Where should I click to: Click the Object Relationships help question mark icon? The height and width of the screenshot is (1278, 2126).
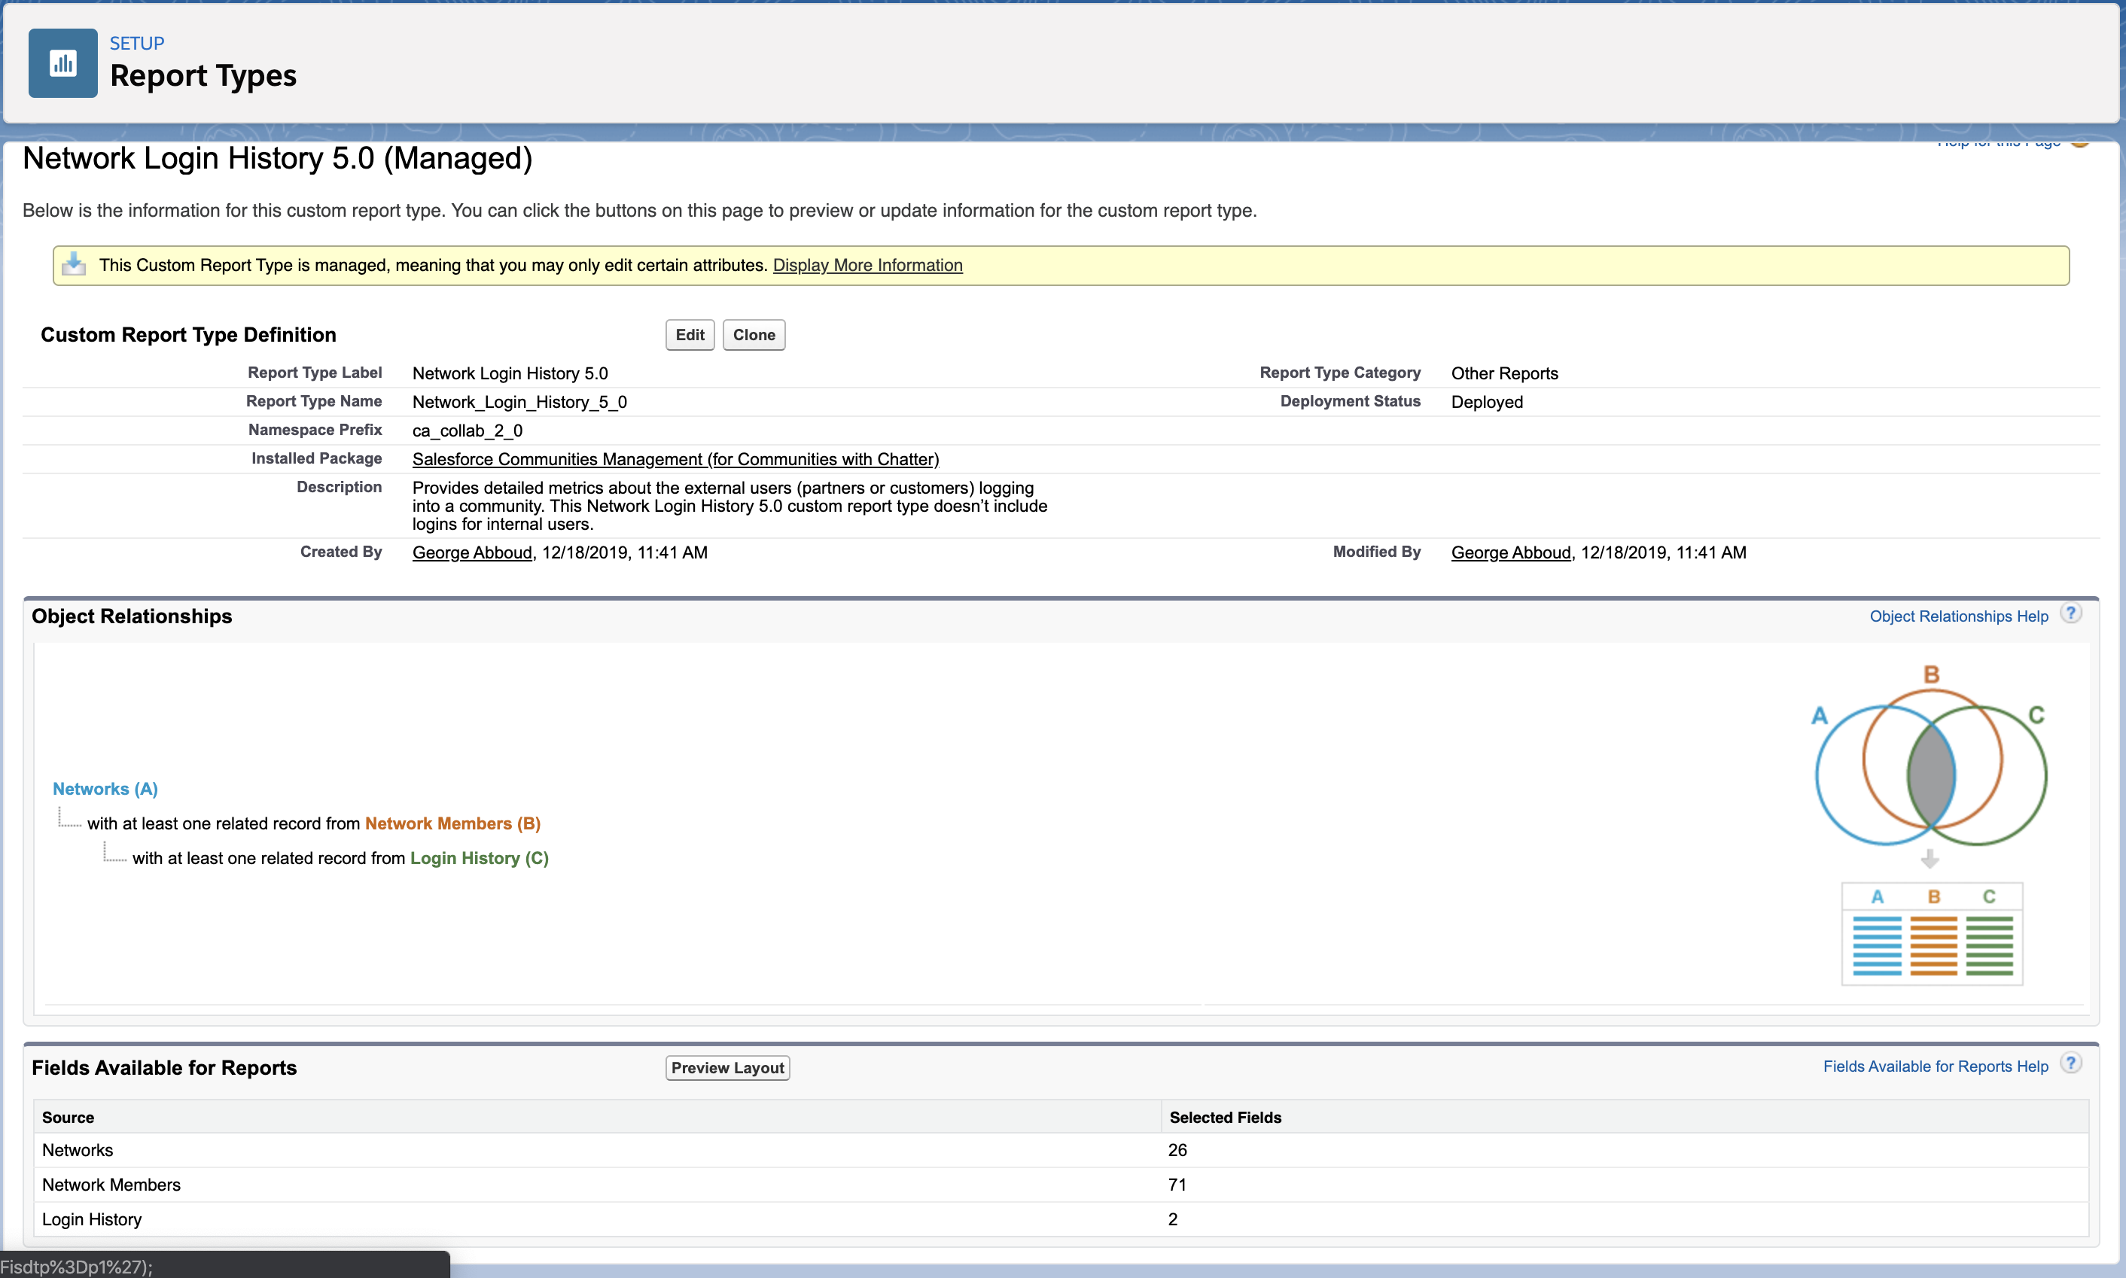coord(2070,614)
